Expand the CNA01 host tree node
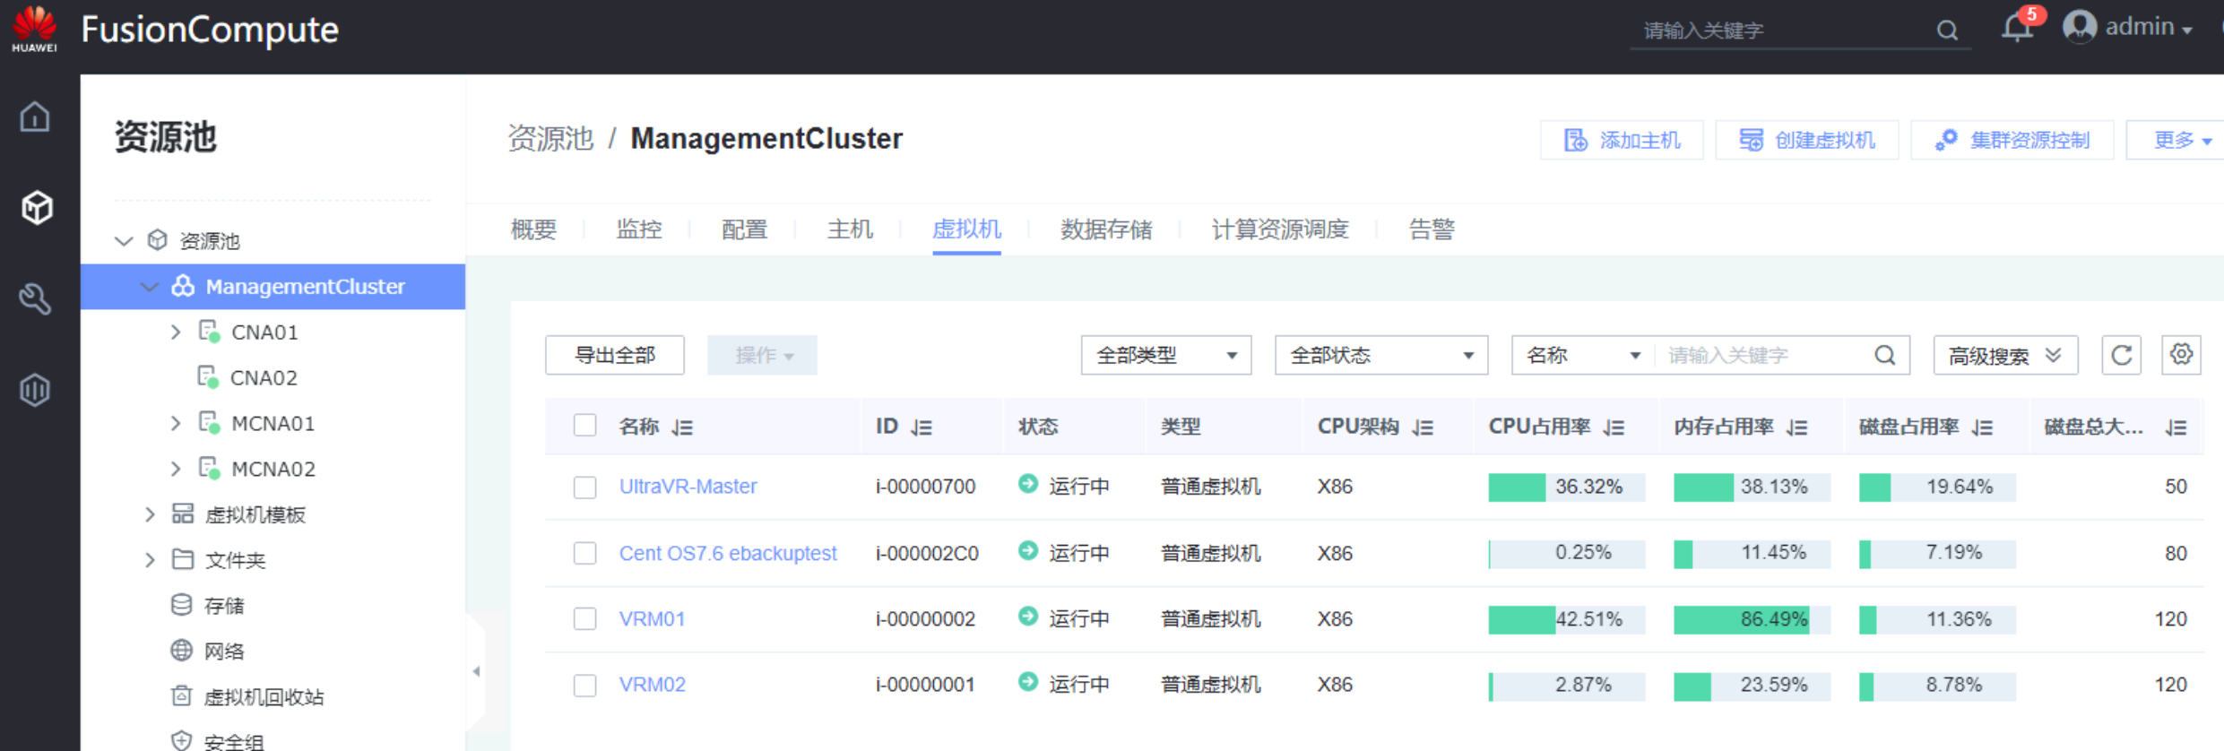The width and height of the screenshot is (2224, 751). pyautogui.click(x=176, y=332)
